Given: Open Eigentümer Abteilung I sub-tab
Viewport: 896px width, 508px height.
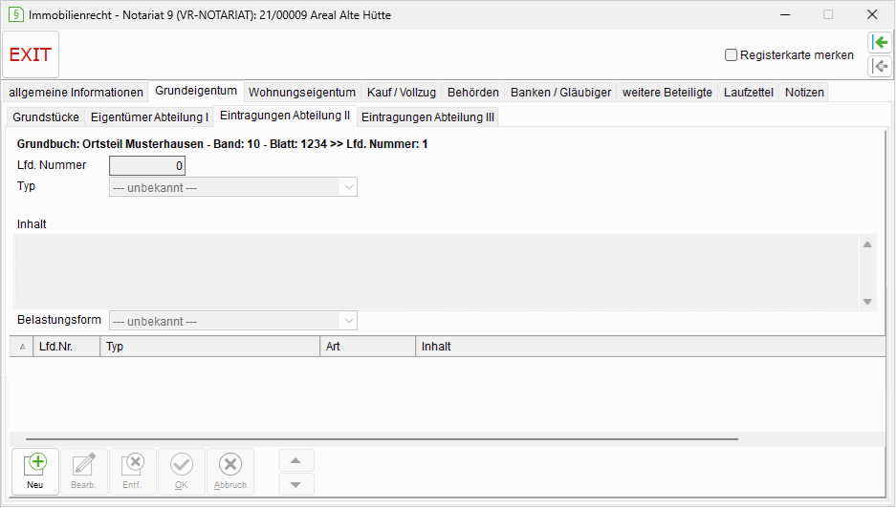Looking at the screenshot, I should [149, 117].
